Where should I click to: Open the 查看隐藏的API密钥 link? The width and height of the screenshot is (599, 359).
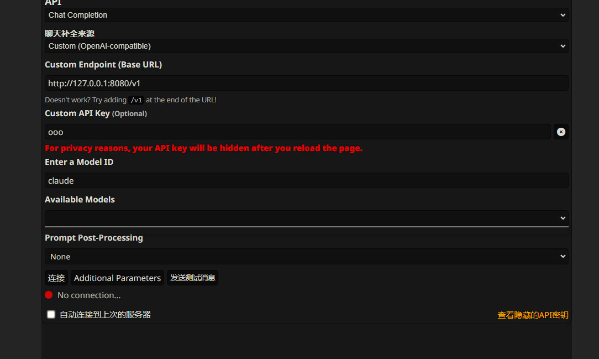click(x=533, y=315)
